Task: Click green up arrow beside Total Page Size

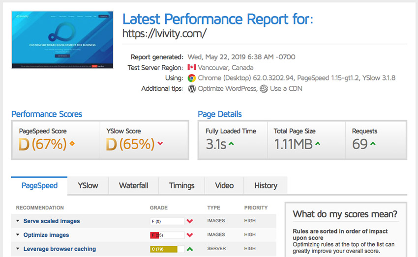Action: coord(318,144)
